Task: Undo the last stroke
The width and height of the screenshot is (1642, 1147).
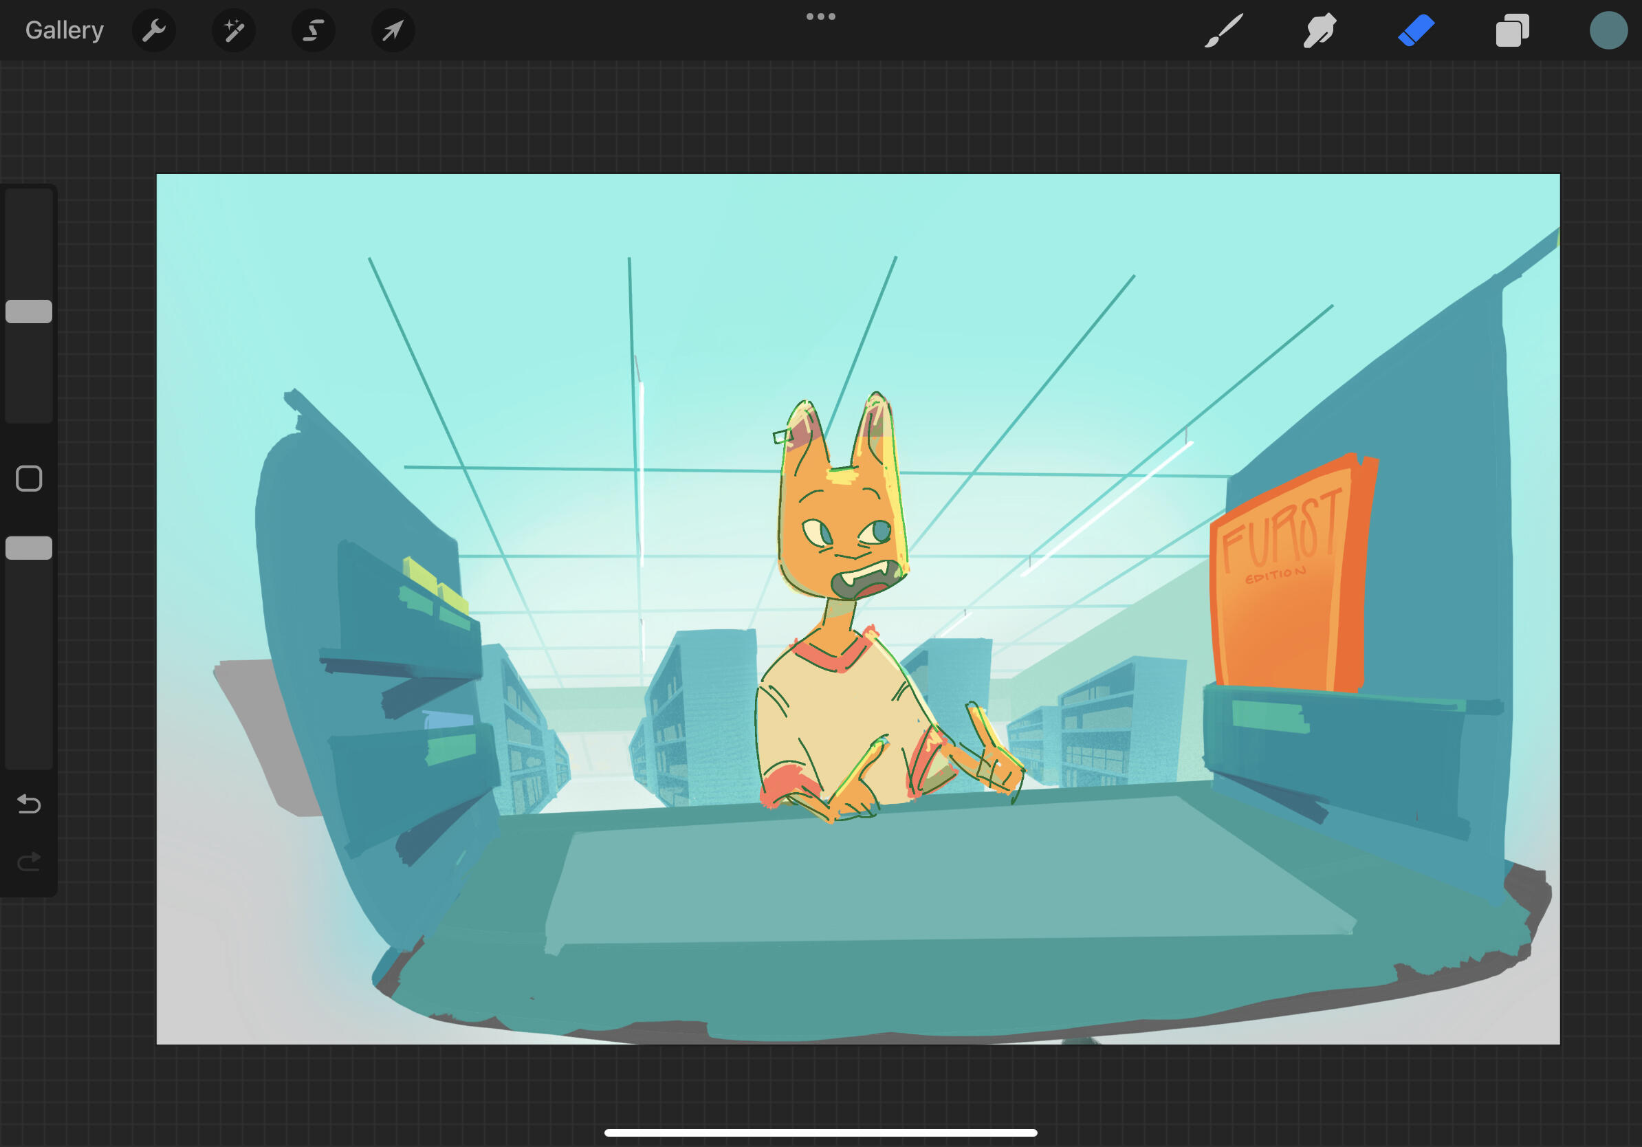Action: pos(29,804)
